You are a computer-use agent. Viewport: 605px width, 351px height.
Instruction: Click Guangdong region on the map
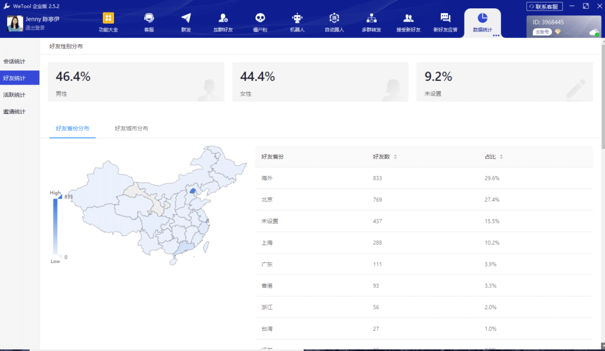[x=184, y=248]
